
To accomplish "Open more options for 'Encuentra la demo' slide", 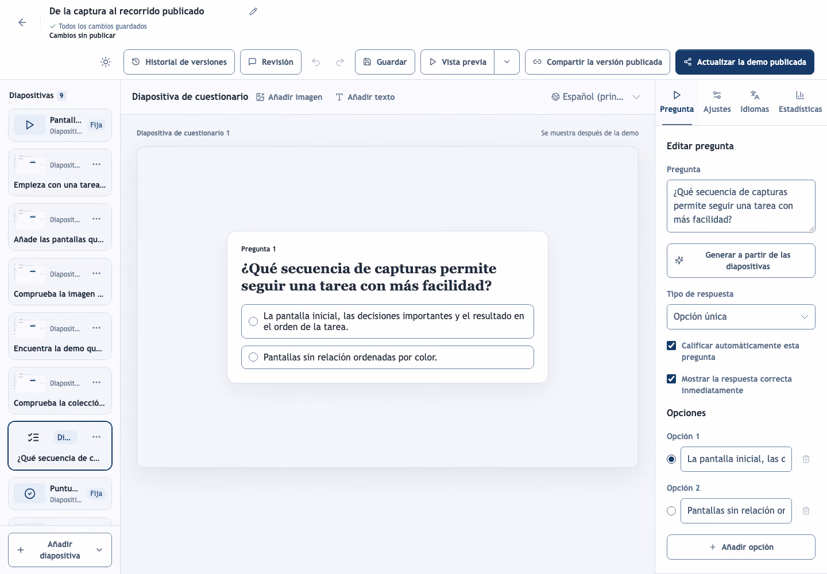I will click(96, 328).
